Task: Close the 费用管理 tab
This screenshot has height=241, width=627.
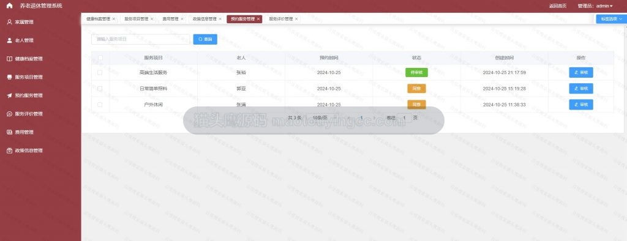Action: [x=182, y=19]
